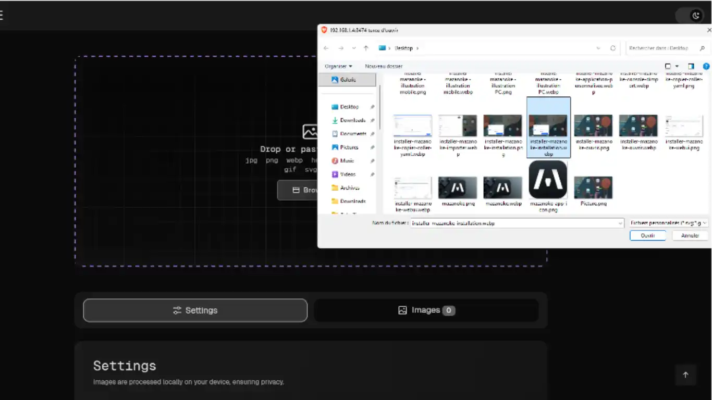Open the file dialog help icon
This screenshot has width=712, height=400.
coord(706,66)
